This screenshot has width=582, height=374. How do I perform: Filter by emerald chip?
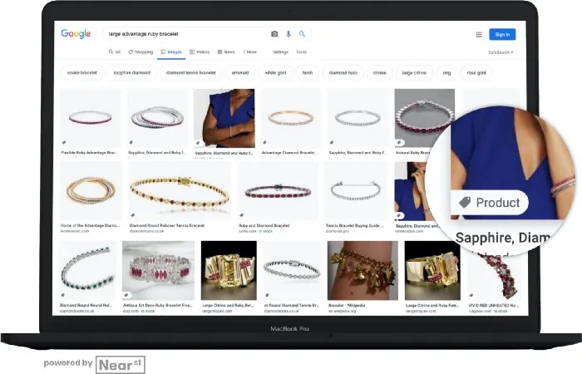[x=240, y=73]
